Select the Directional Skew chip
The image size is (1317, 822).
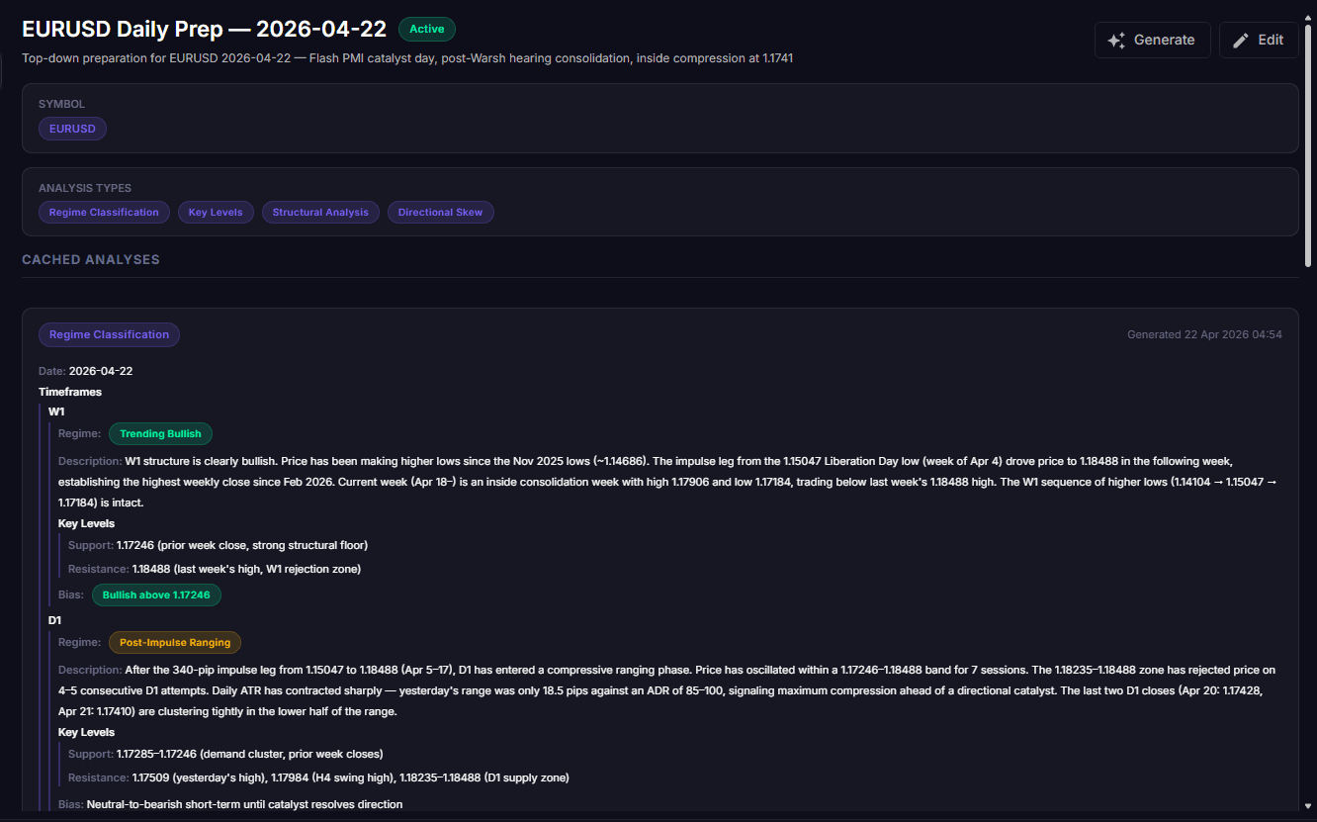440,212
